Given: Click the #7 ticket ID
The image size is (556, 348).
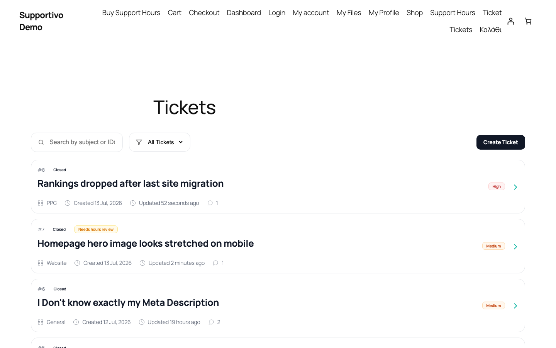Looking at the screenshot, I should [x=41, y=230].
